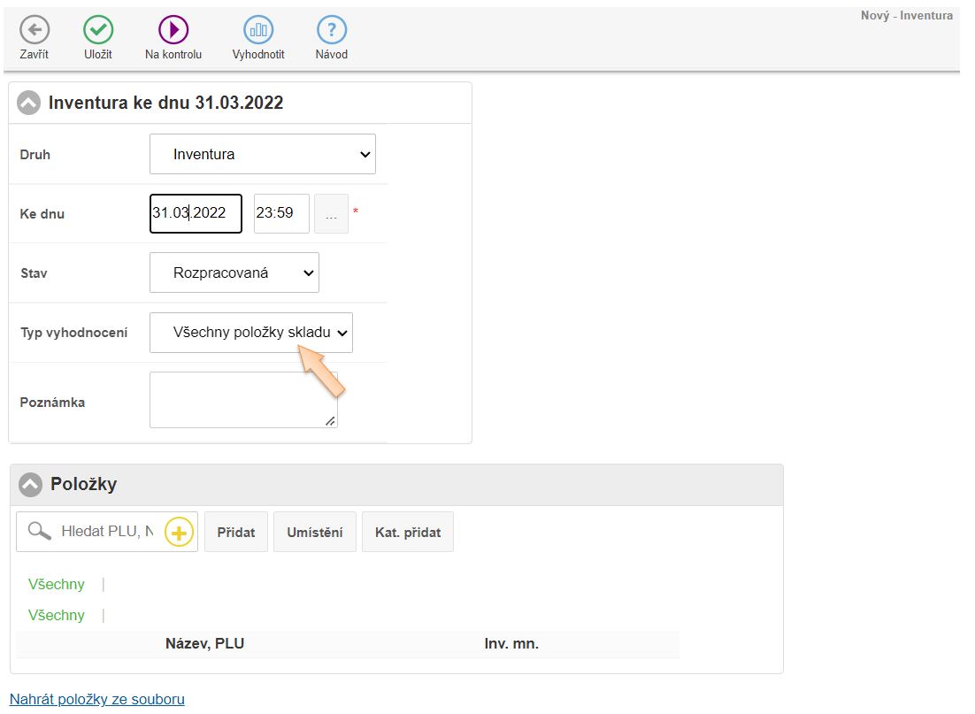Open the Druh dropdown
This screenshot has width=975, height=714.
[x=262, y=154]
